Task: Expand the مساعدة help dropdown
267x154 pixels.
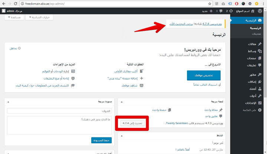Action: (x=14, y=17)
